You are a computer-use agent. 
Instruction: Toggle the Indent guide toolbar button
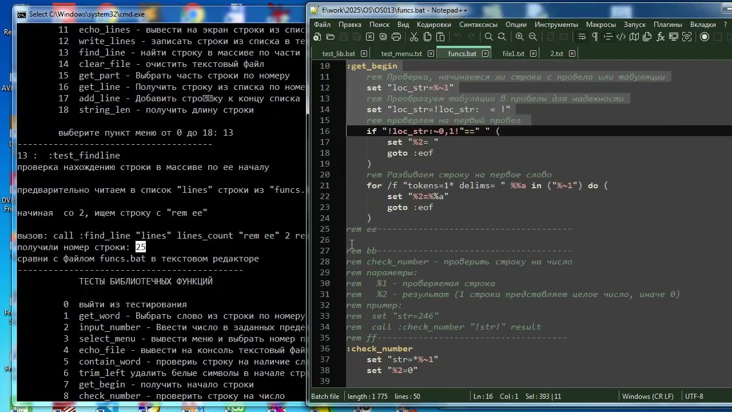point(608,37)
